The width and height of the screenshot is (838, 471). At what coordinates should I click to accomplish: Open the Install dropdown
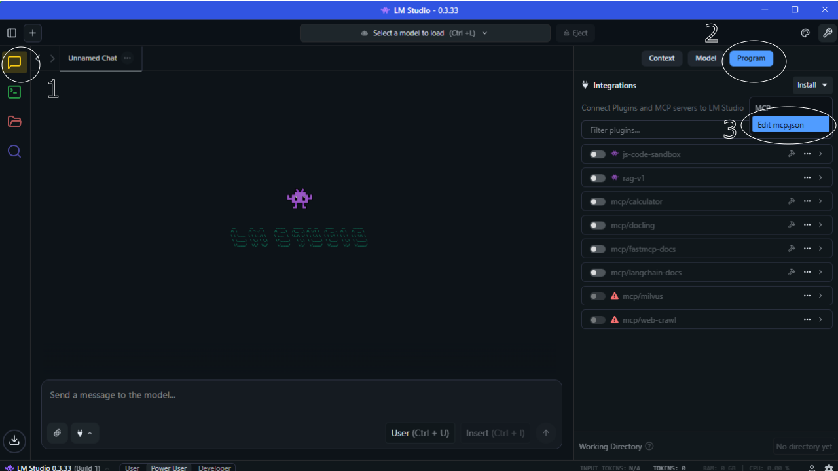812,85
